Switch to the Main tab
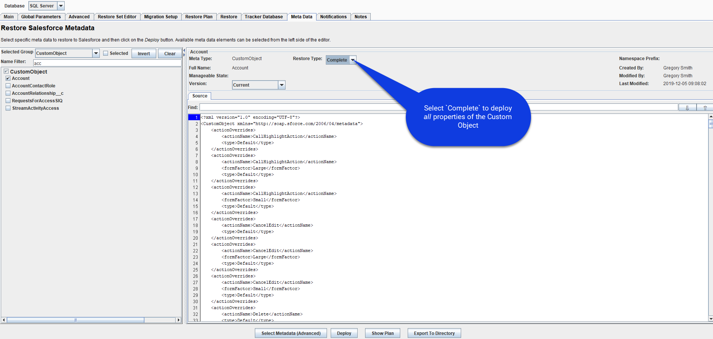The image size is (713, 339). point(9,17)
